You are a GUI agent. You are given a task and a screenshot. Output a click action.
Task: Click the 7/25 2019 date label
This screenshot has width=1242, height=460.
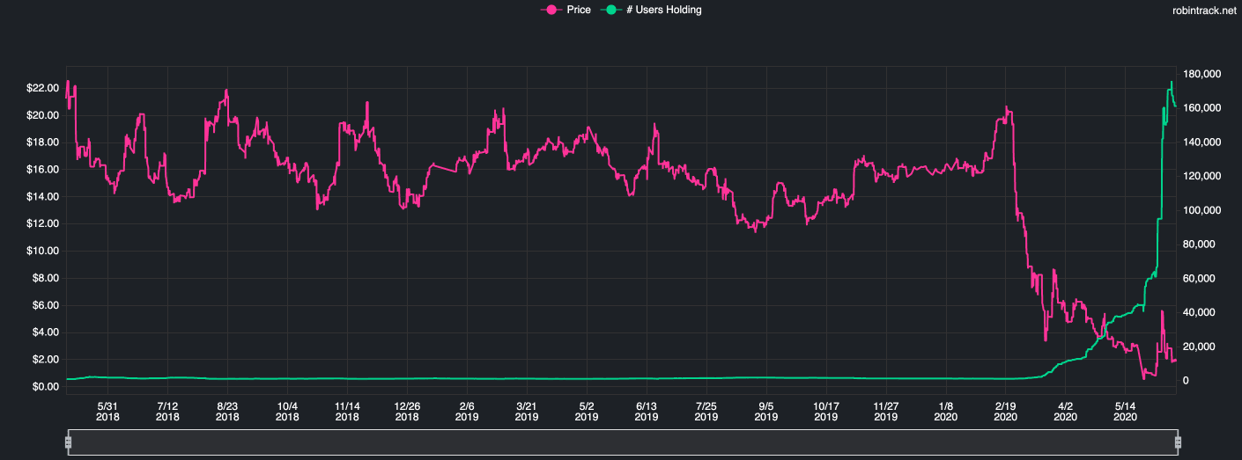click(706, 412)
